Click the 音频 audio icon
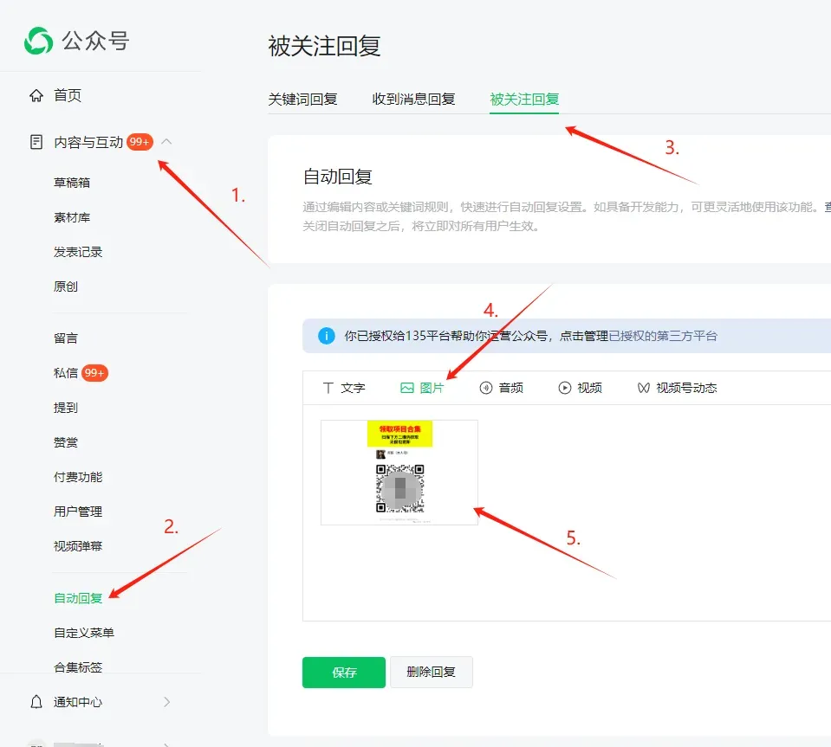Screen dimensions: 831x747 (486, 388)
